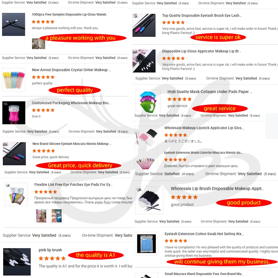Click 'Wholesale Lip Brush Disposable Makeup Appli...' title
278x278 pixels.
coord(218,189)
